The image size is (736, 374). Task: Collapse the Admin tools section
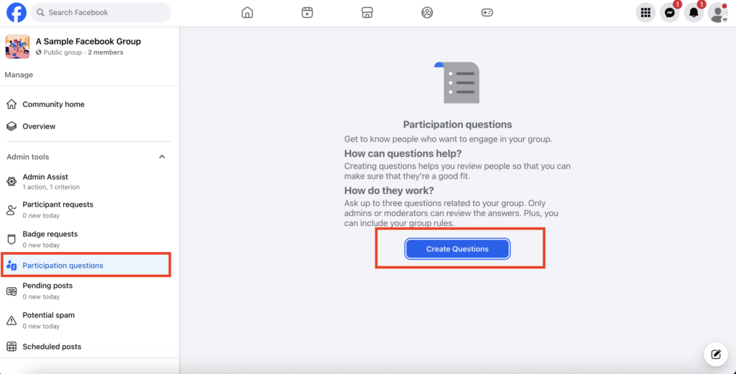[162, 156]
